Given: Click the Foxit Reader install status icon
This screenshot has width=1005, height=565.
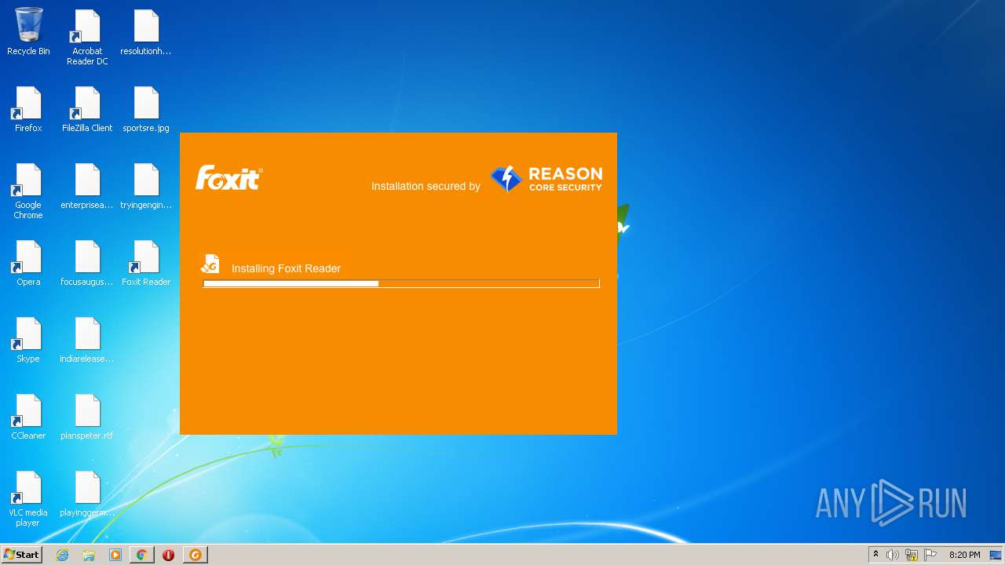Looking at the screenshot, I should (209, 264).
